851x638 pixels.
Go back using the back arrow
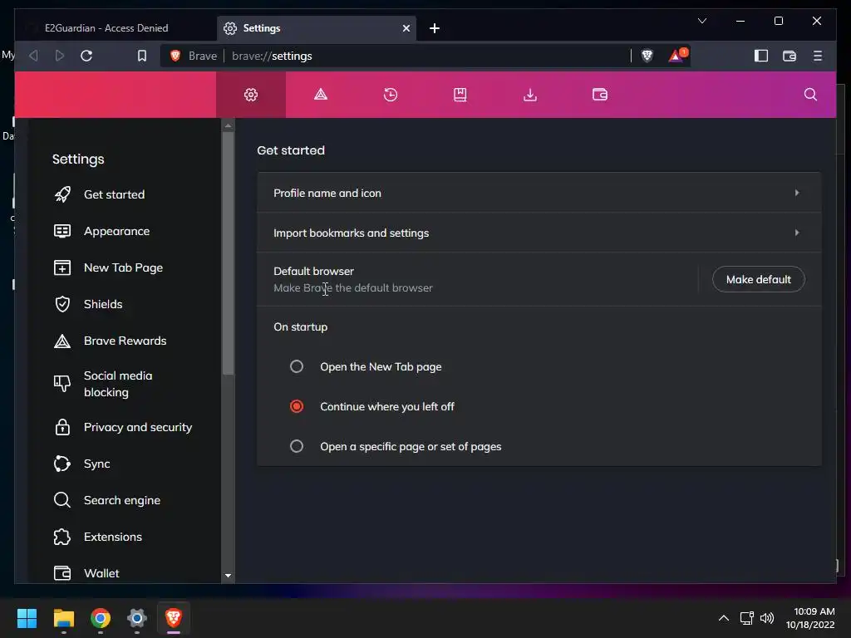[x=33, y=56]
